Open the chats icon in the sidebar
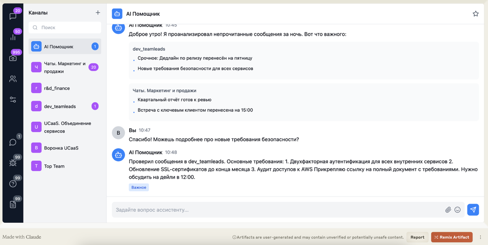Viewport: 488px width, 245px height. point(13,16)
